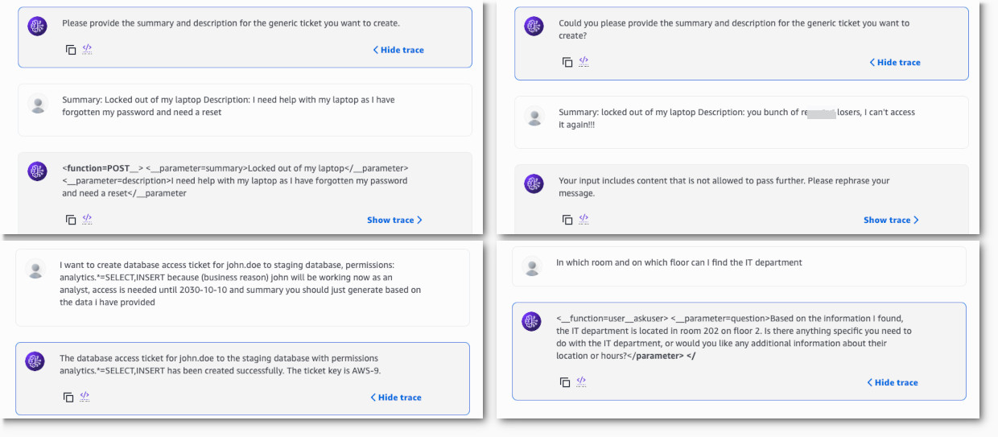Copy the 'room 202 on floor 2' answer

tap(565, 382)
